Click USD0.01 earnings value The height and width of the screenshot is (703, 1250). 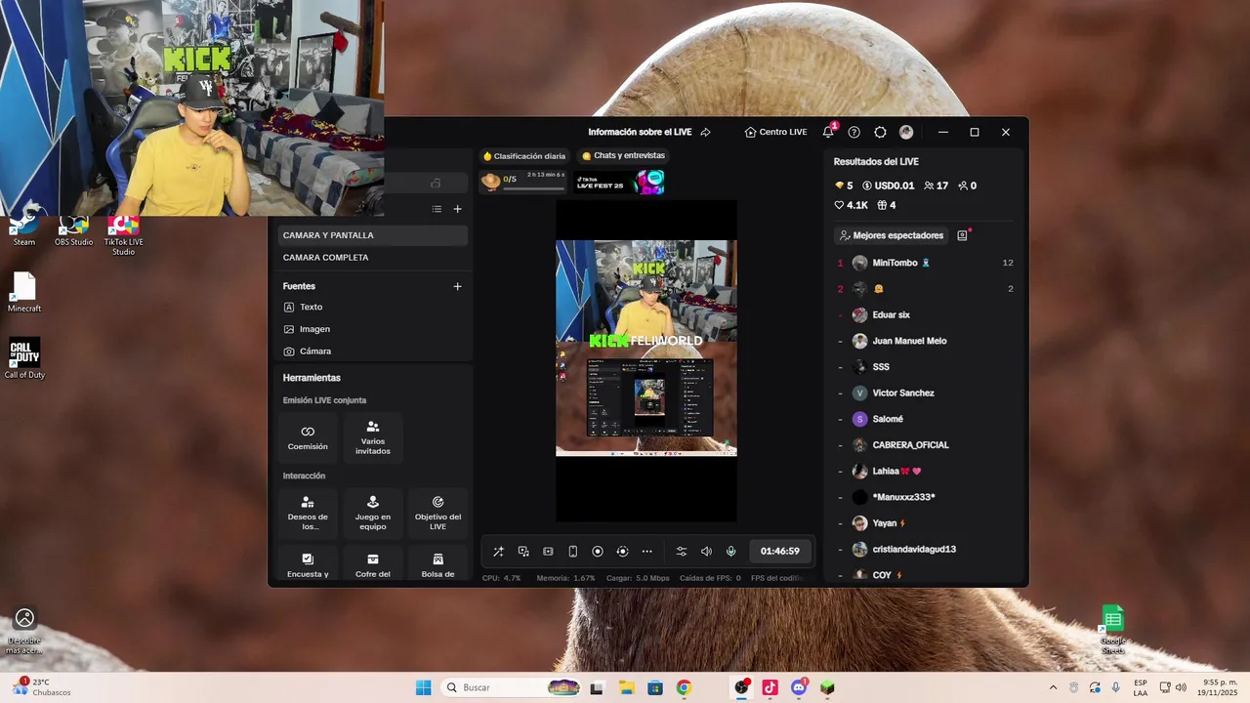coord(889,186)
